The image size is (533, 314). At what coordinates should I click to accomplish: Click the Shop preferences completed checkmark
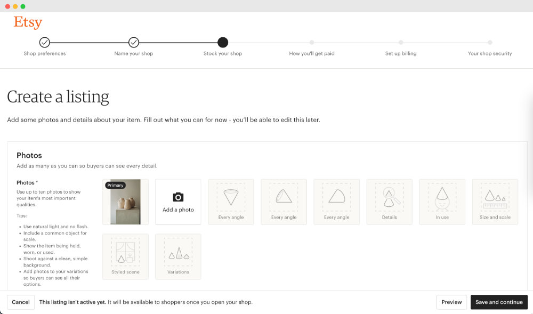coord(45,43)
